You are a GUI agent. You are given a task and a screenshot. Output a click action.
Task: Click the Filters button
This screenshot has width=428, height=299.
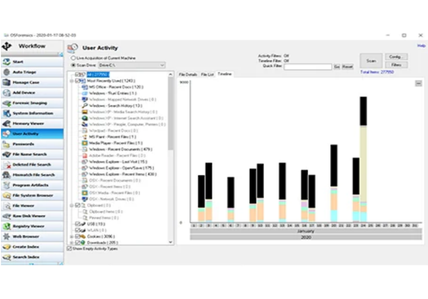tap(396, 65)
